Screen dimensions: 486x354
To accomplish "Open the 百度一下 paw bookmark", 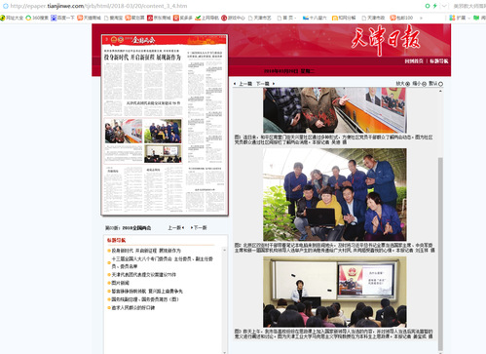I will pos(54,18).
